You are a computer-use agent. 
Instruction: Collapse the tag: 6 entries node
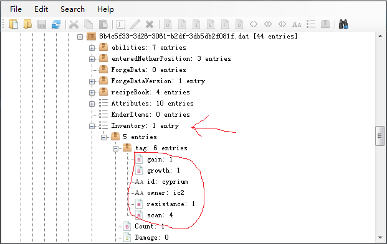pos(115,148)
